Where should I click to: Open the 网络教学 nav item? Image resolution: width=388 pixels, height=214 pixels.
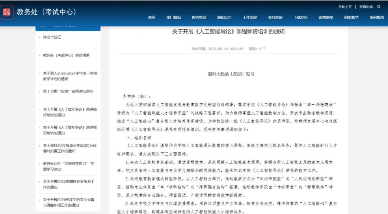pos(351,17)
